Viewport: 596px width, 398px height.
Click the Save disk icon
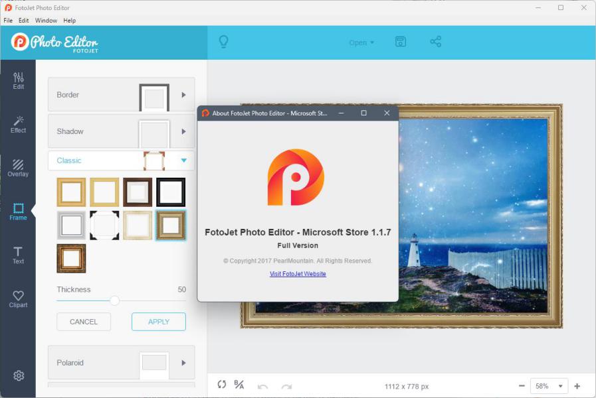400,42
